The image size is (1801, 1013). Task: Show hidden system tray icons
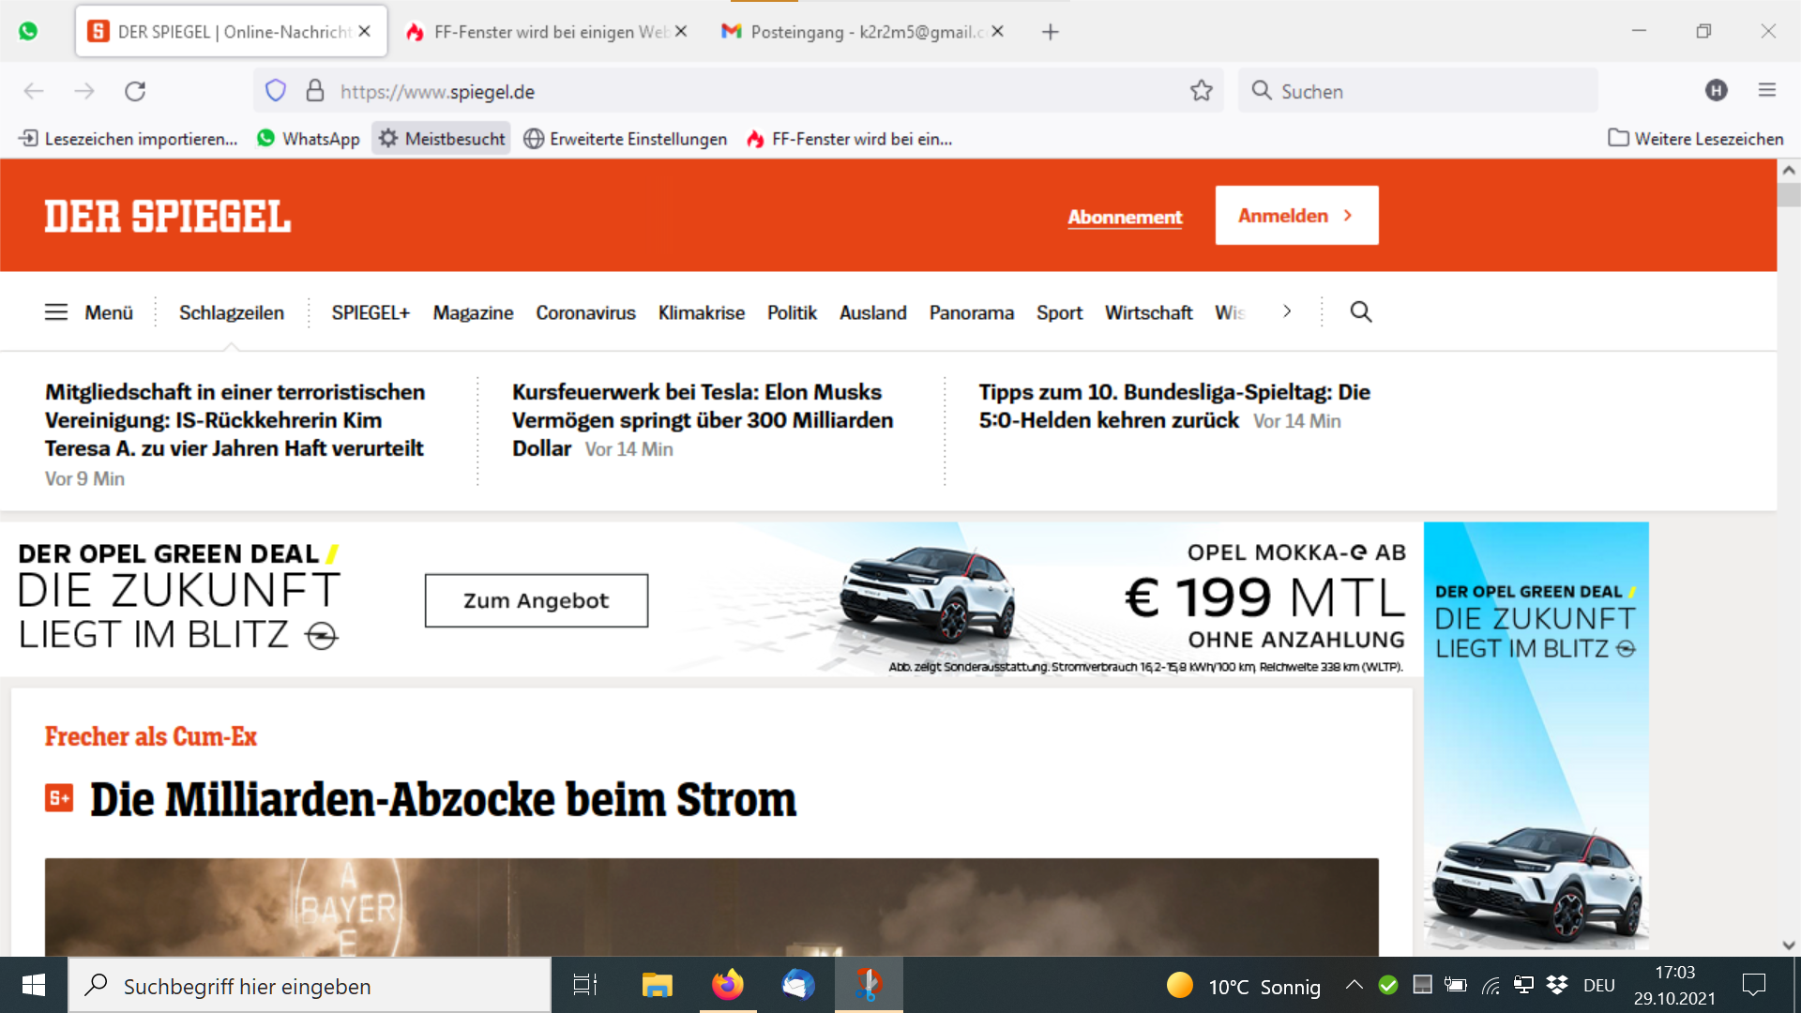coord(1354,985)
